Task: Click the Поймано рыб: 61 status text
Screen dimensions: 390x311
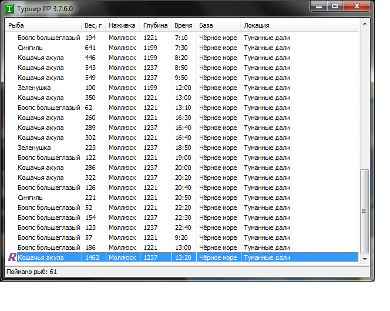Action: pyautogui.click(x=32, y=272)
